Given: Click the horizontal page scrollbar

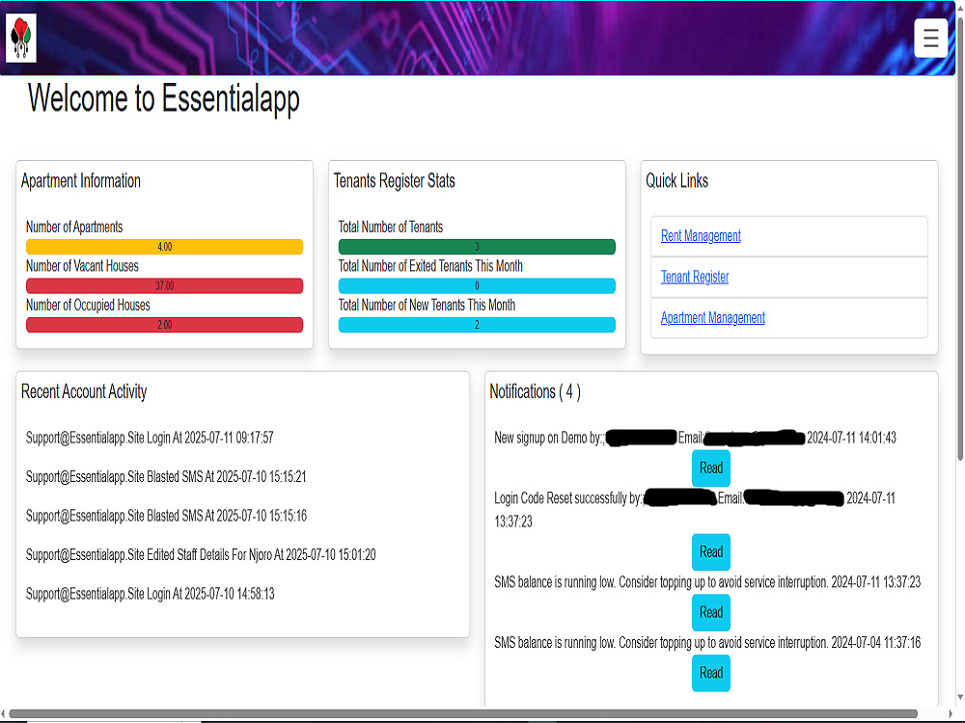Looking at the screenshot, I should pos(463,713).
